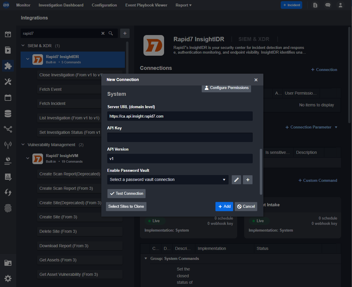The height and width of the screenshot is (287, 352).
Task: Click the pencil edit password vault icon
Action: click(236, 180)
